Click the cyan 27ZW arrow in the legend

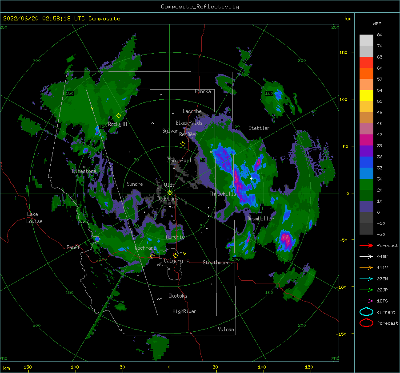click(x=366, y=279)
